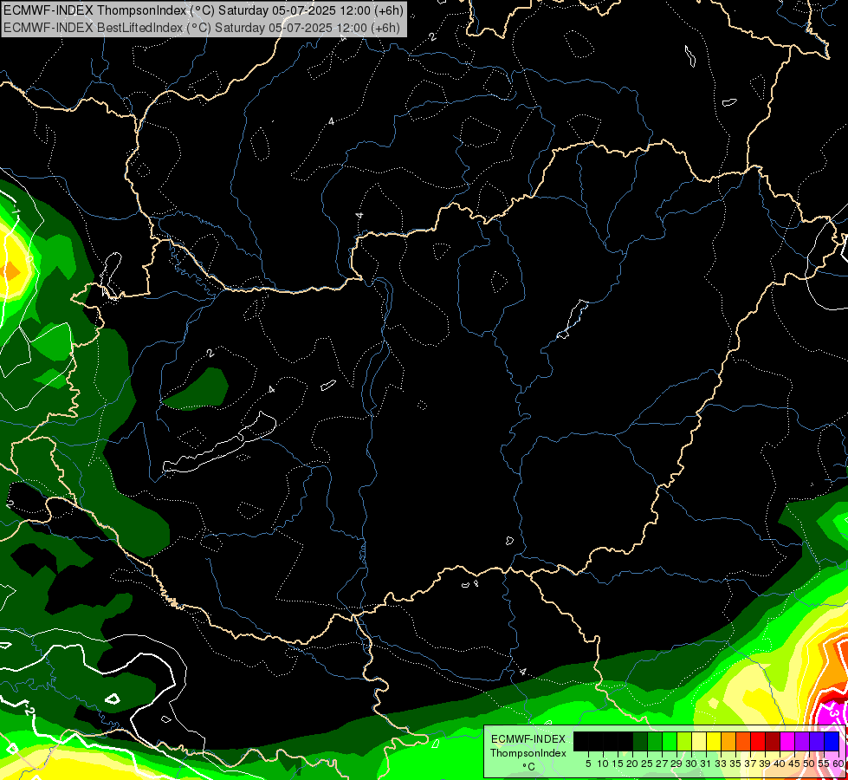Click legend tick value '29'
This screenshot has width=848, height=780.
pyautogui.click(x=676, y=764)
